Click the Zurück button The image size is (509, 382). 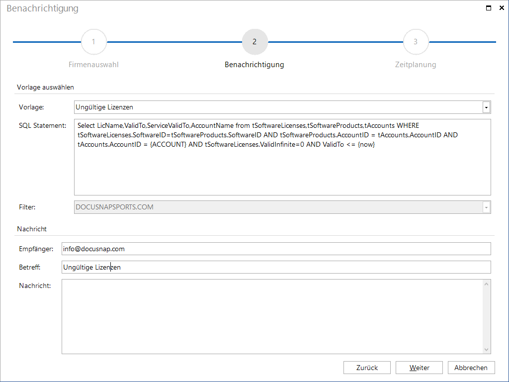coord(367,368)
